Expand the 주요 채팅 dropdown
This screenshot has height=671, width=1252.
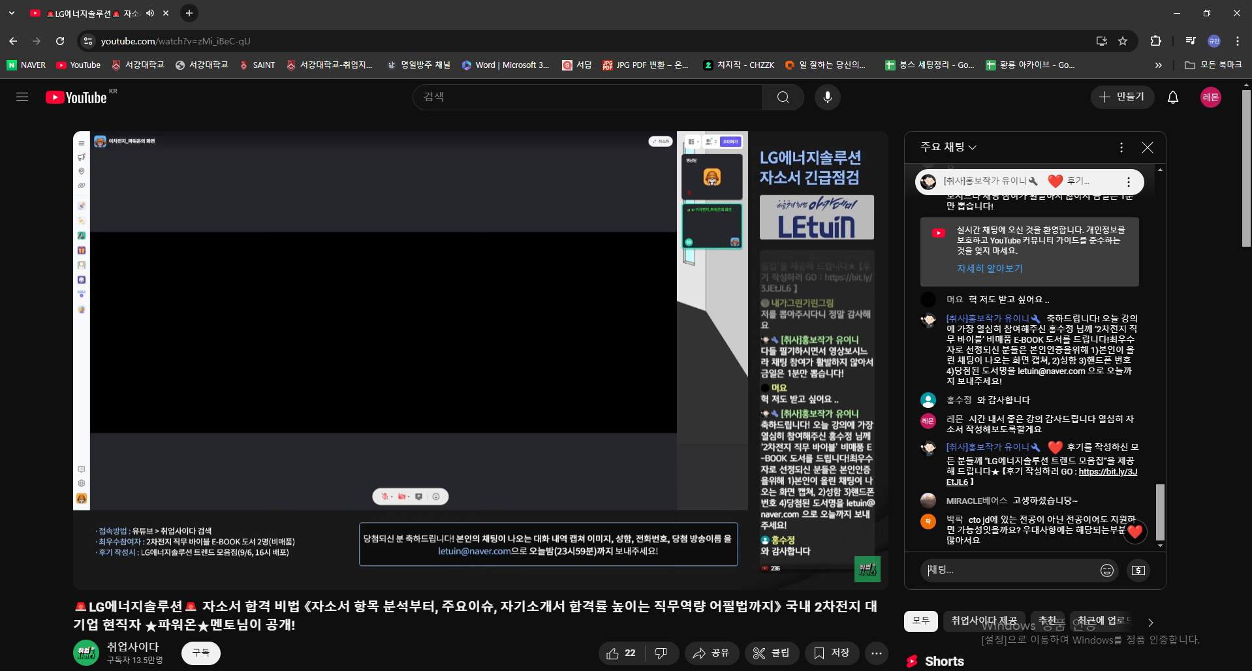[948, 148]
